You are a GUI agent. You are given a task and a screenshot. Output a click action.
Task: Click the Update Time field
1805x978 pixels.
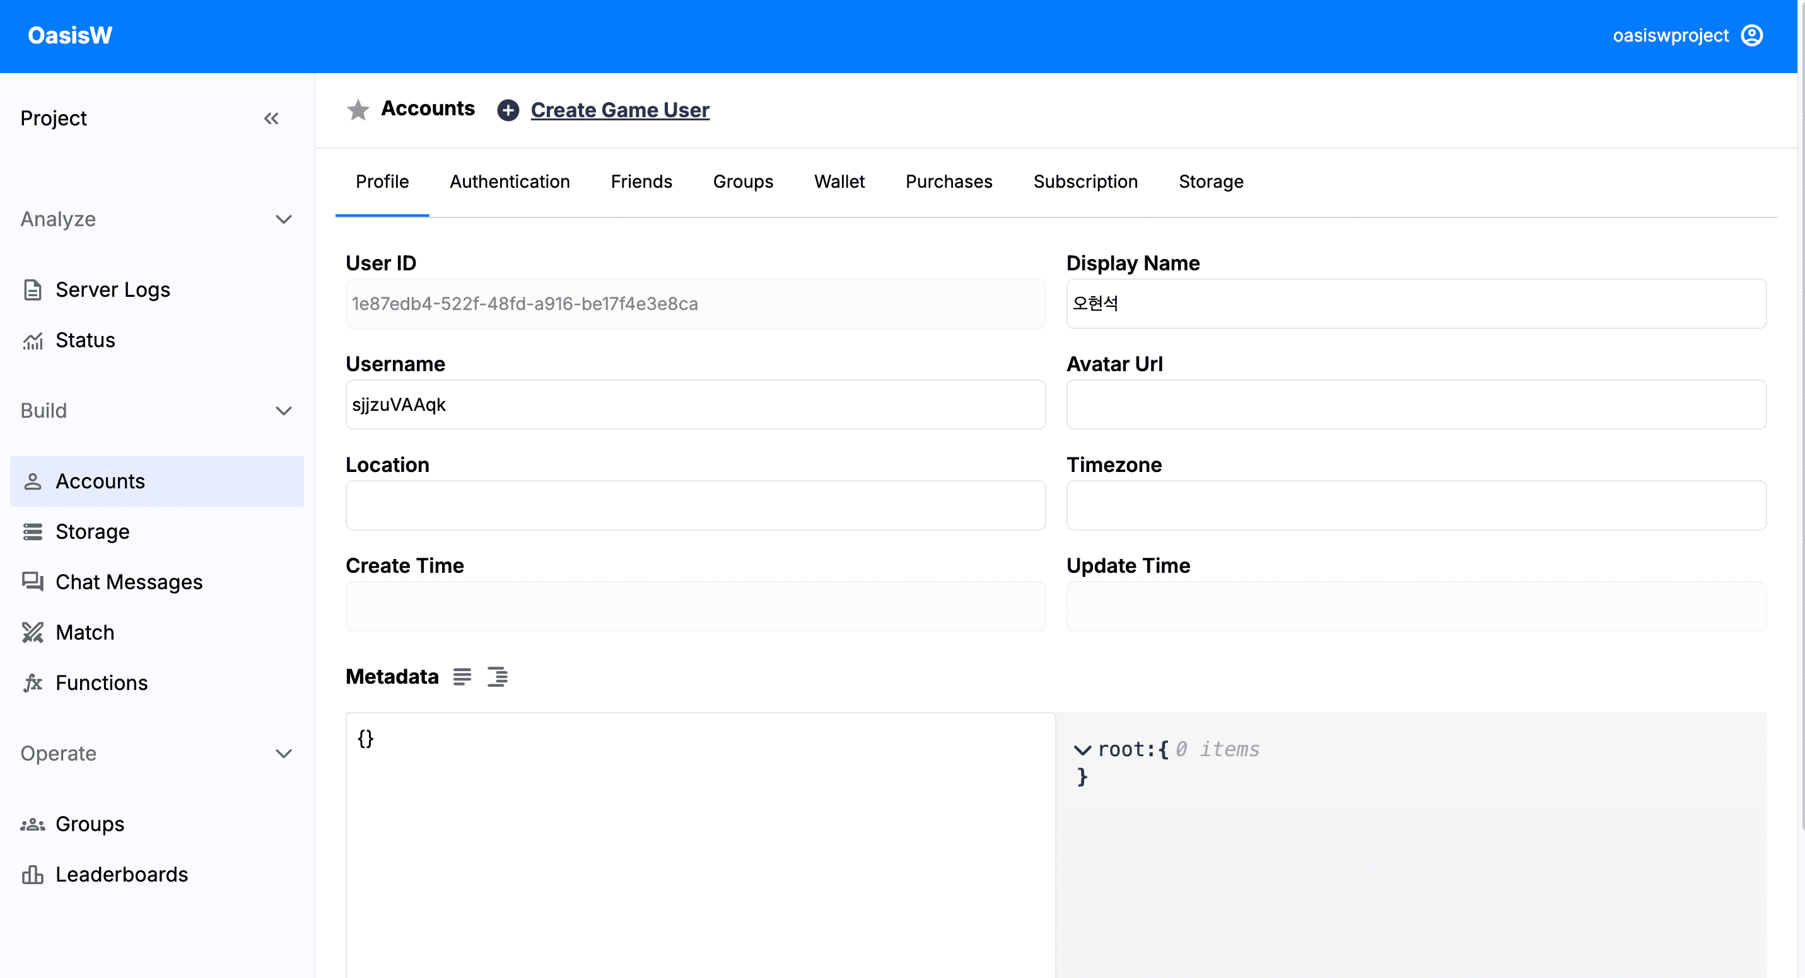pos(1416,606)
